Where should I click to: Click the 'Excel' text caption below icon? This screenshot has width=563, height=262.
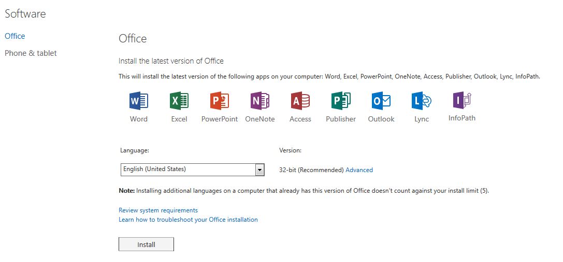(179, 119)
